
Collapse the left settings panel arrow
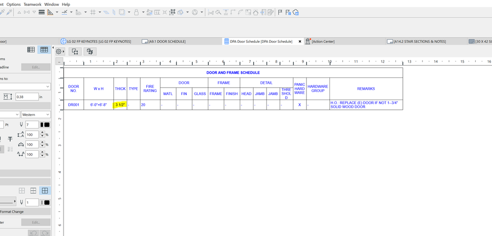tap(53, 47)
